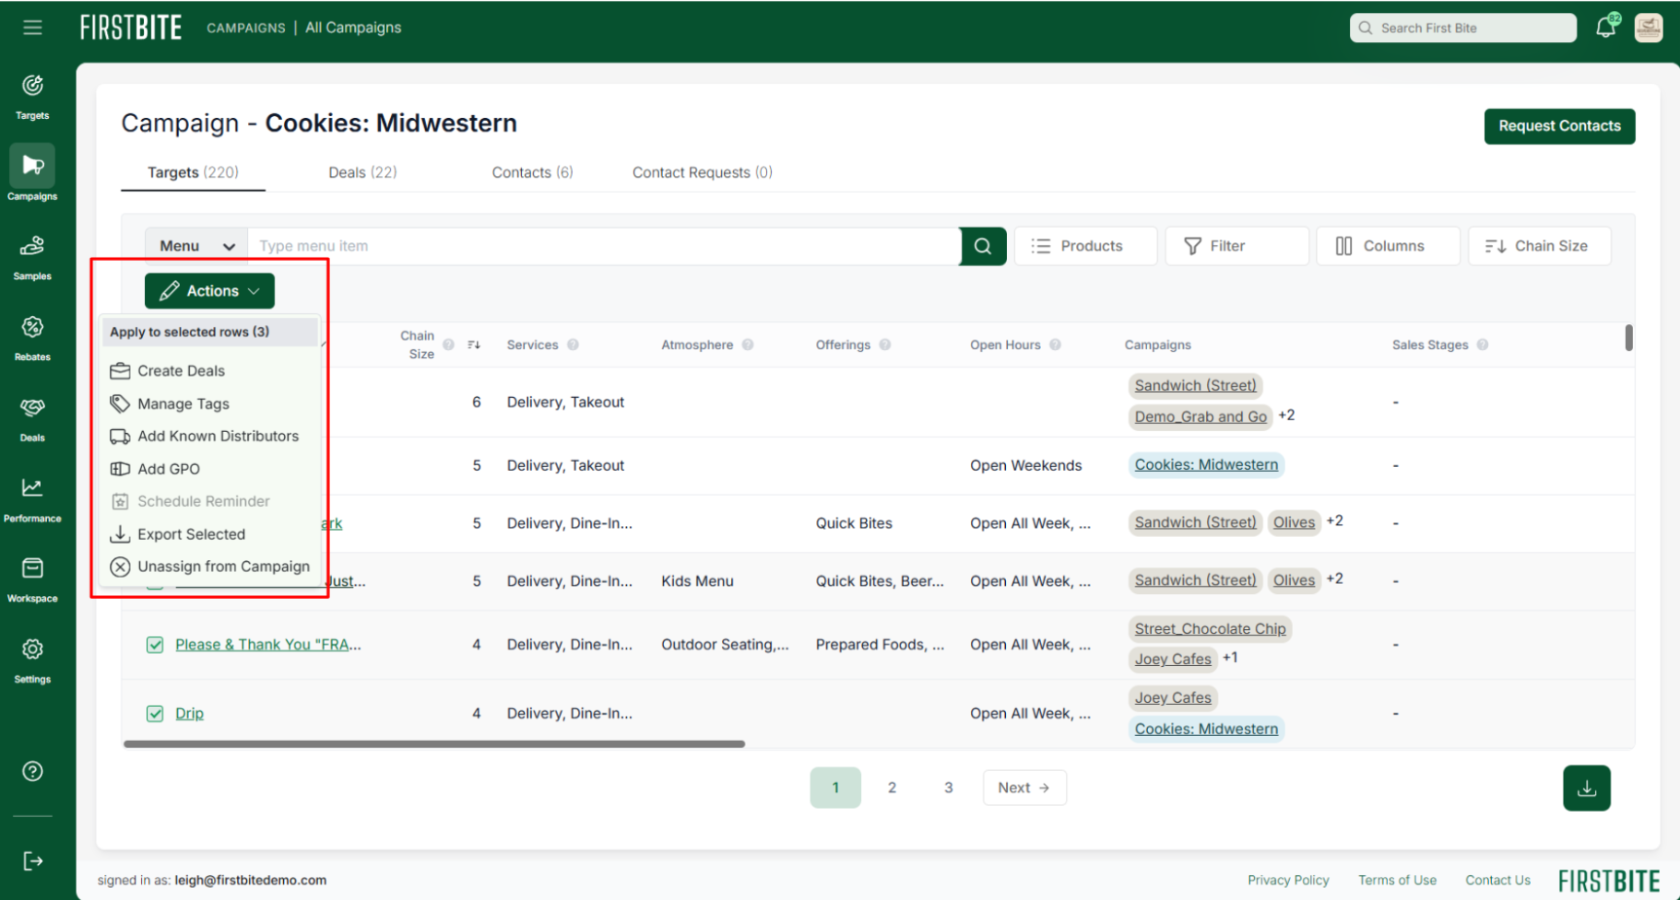Open the Demo_Grab and Go campaign tag
Viewport: 1680px width, 900px height.
[x=1201, y=417]
